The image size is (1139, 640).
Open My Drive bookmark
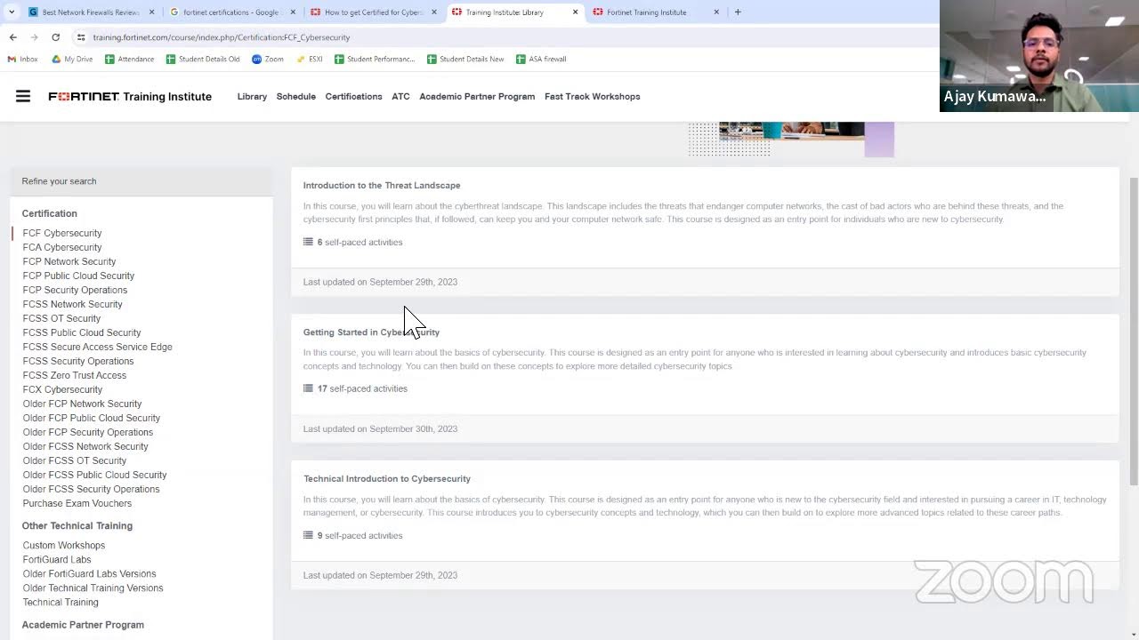tap(72, 59)
